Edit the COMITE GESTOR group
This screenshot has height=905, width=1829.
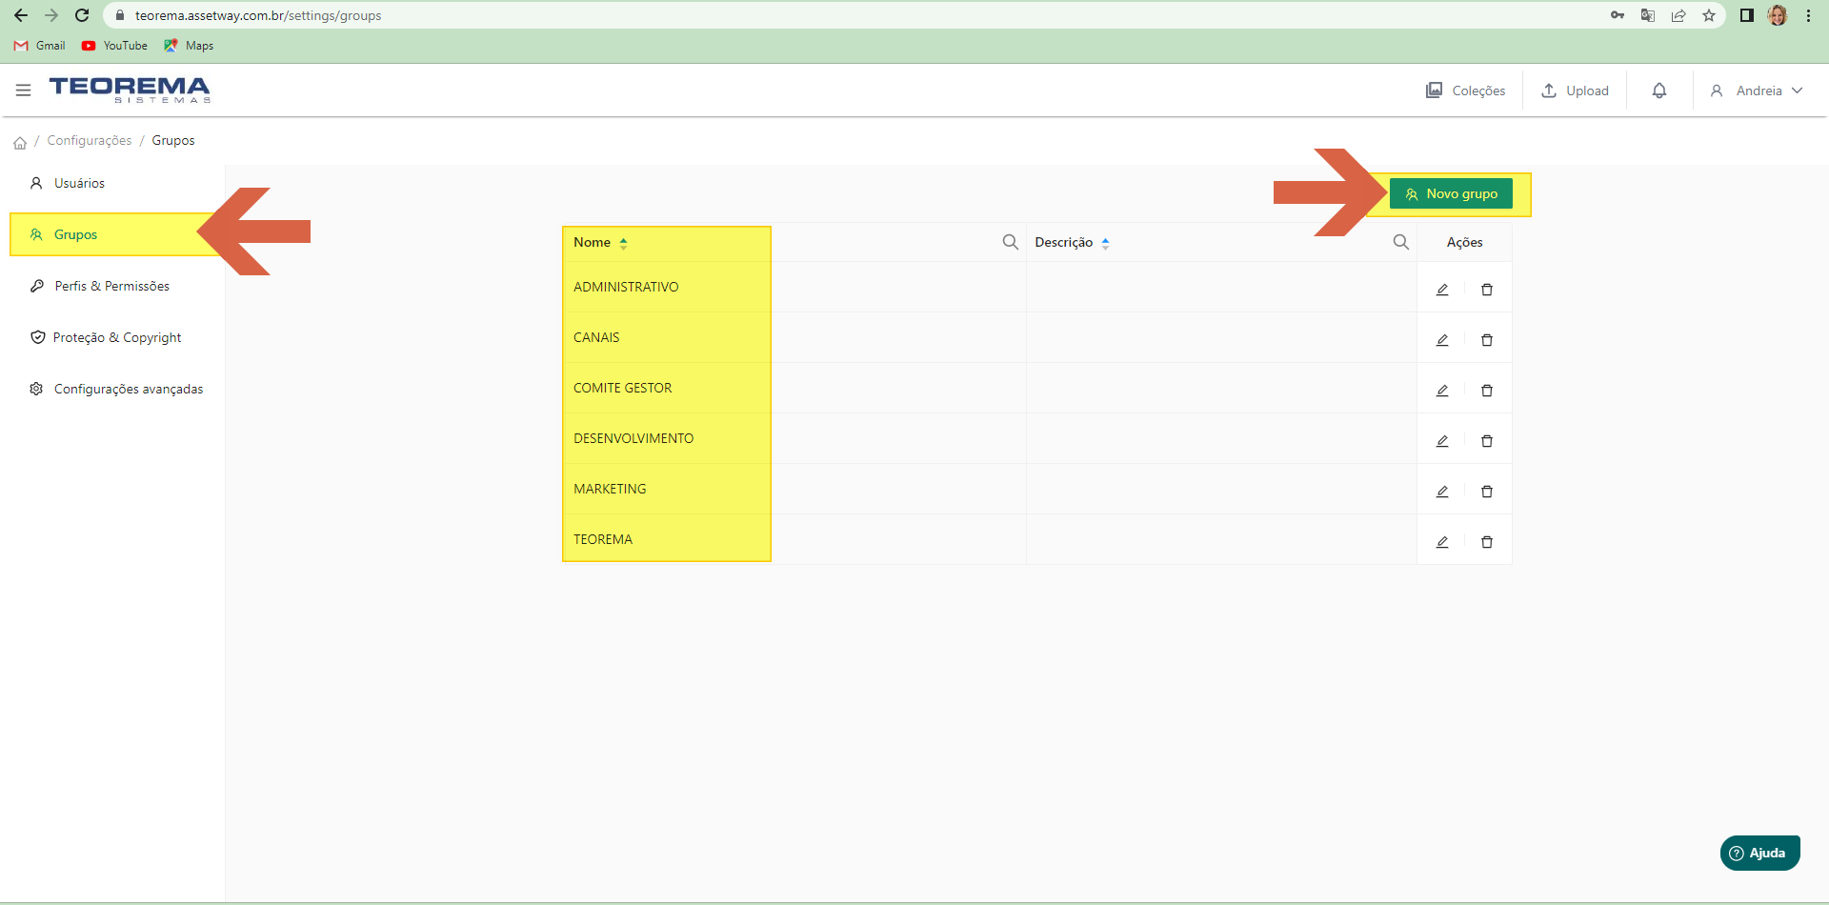[x=1442, y=391]
